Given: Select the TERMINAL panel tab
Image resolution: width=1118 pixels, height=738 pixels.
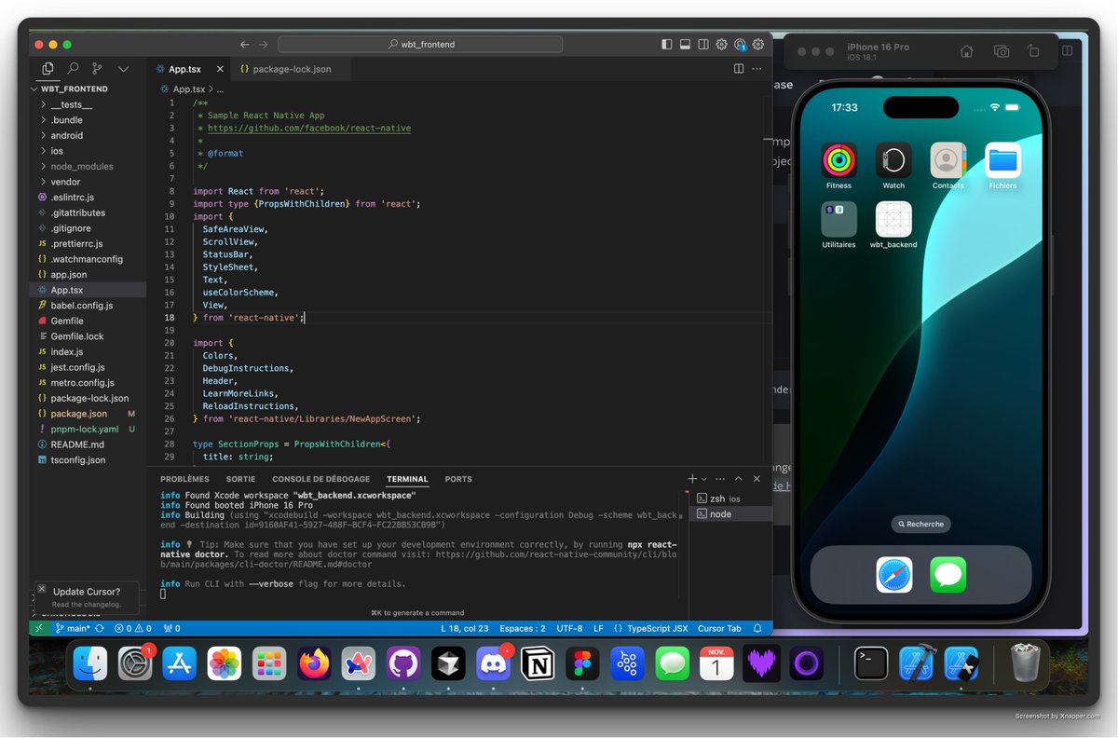Looking at the screenshot, I should click(x=407, y=479).
